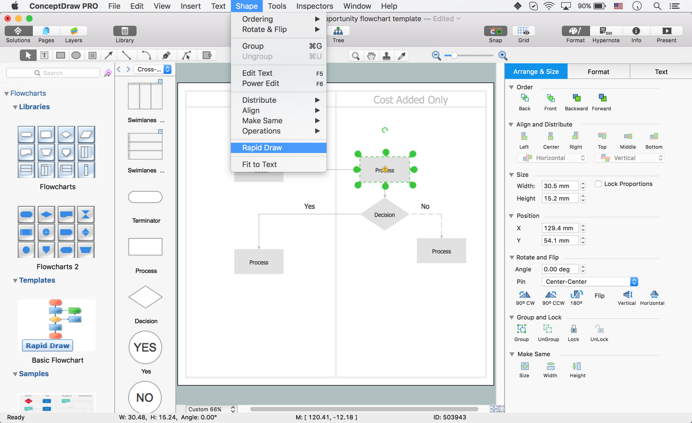Click the horizontal canvas scrollbar
Screen dimensions: 692x423
point(364,409)
